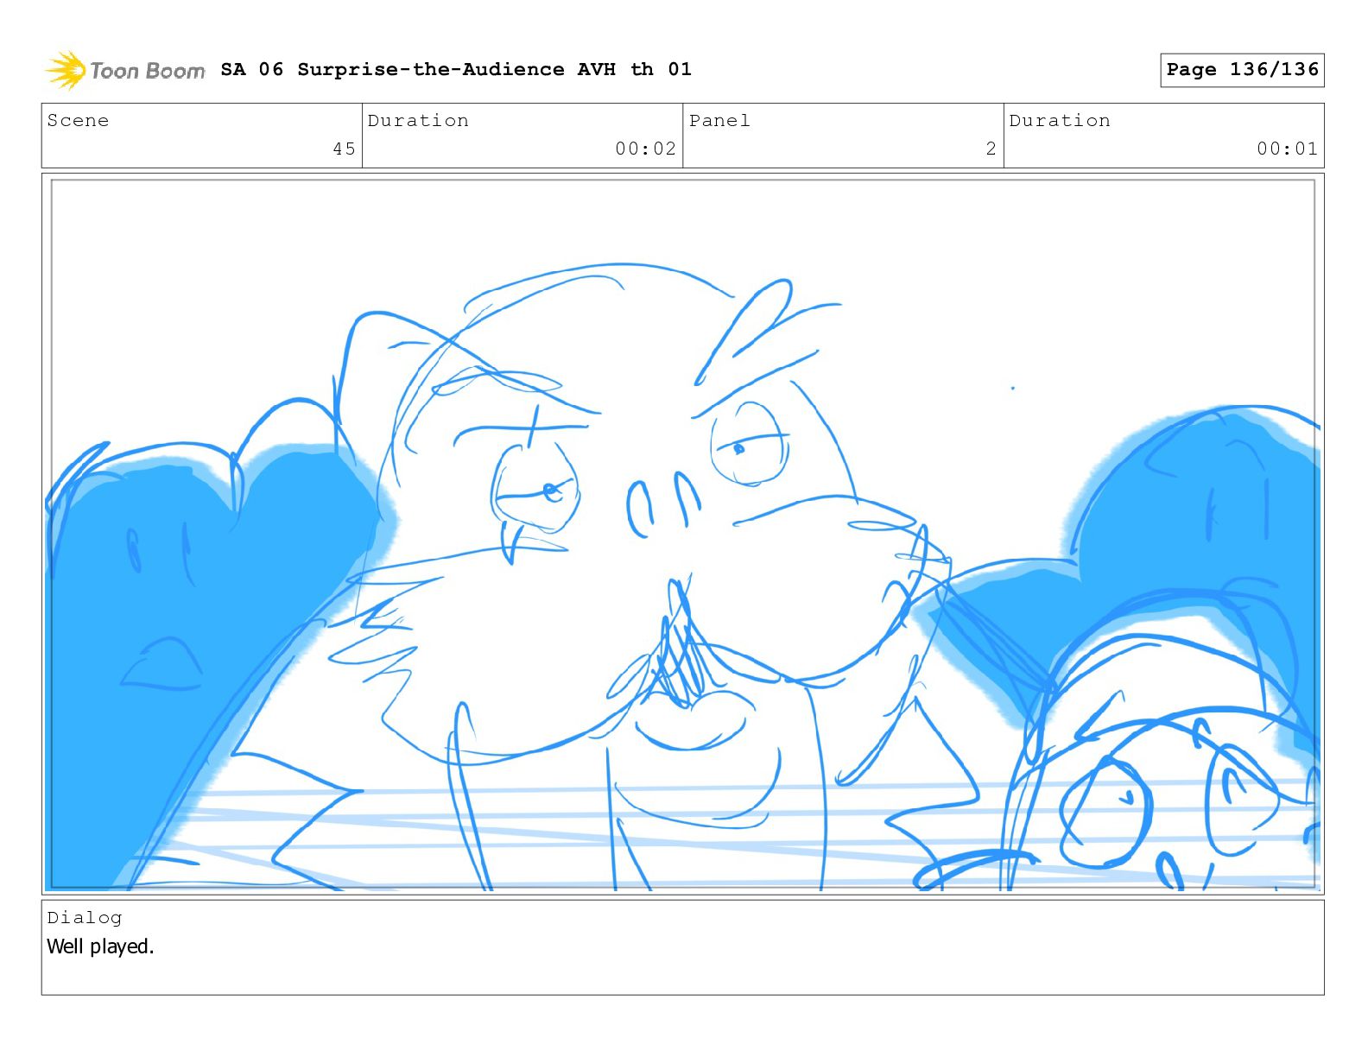Click the 'Scene' label

(x=78, y=120)
